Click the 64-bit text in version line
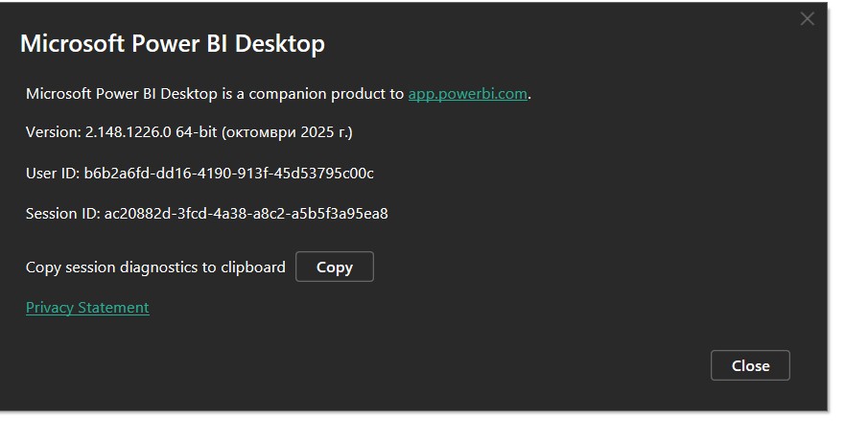This screenshot has height=442, width=845. click(197, 132)
